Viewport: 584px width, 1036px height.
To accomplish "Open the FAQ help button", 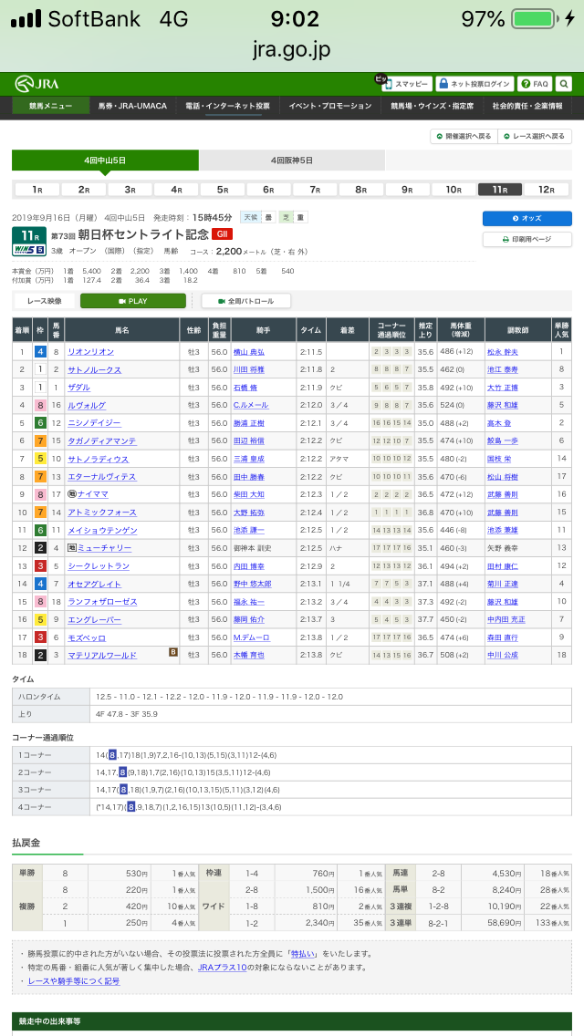I will (x=534, y=84).
